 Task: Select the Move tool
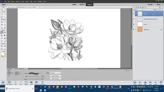click(2, 14)
